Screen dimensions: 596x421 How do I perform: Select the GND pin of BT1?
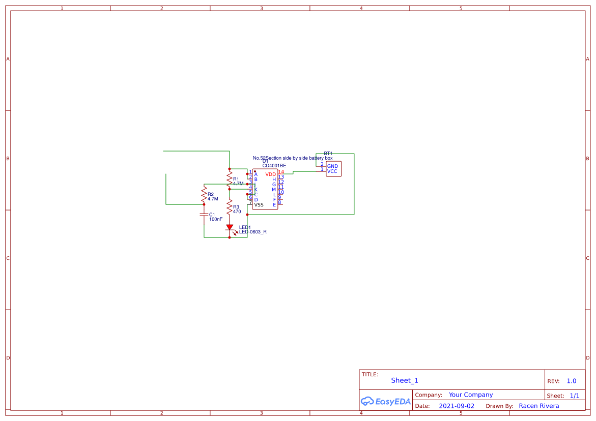[x=333, y=166]
